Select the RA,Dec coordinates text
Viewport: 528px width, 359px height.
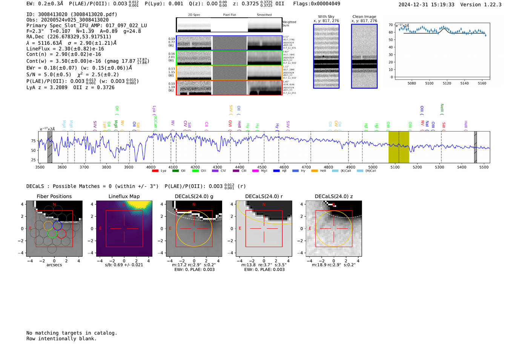(69, 37)
